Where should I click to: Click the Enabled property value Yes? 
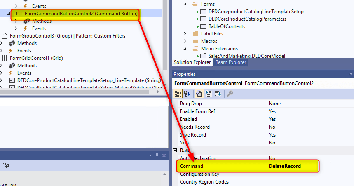pyautogui.click(x=272, y=119)
